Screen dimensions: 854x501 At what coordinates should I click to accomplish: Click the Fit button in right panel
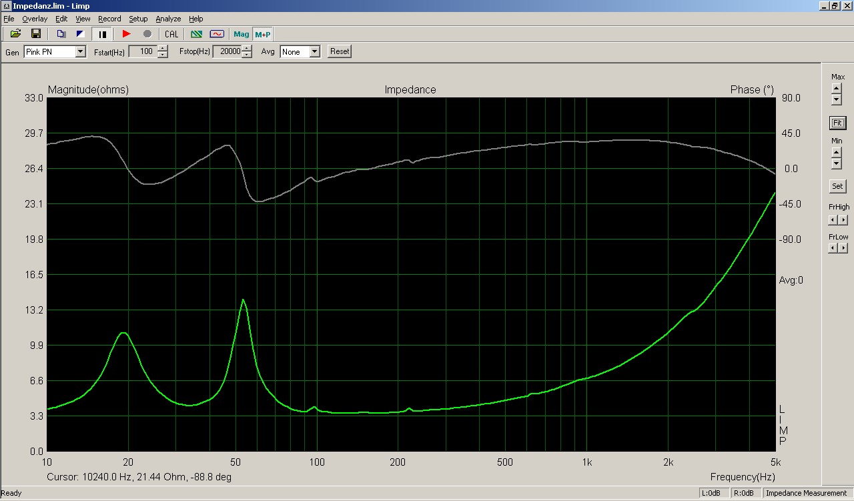837,123
